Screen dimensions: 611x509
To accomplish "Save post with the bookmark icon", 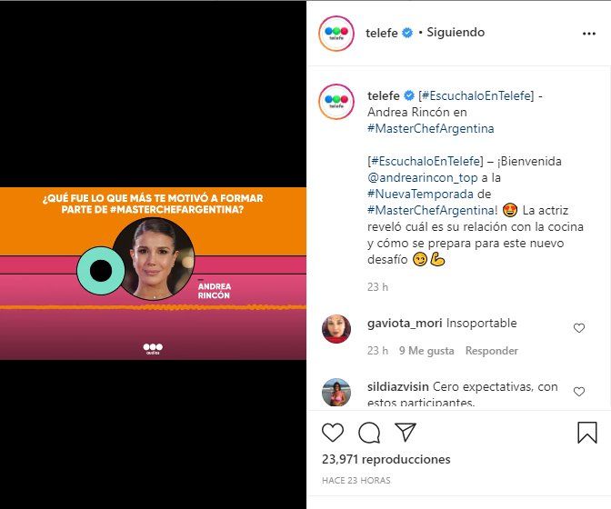I will point(586,433).
